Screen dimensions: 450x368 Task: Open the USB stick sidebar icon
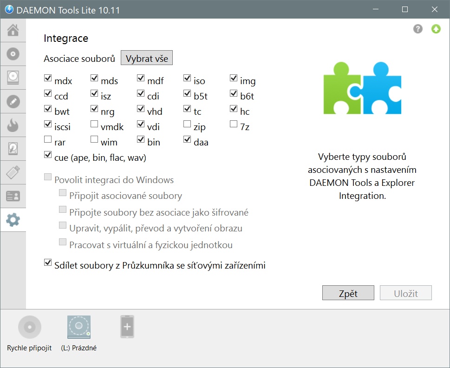pos(13,172)
